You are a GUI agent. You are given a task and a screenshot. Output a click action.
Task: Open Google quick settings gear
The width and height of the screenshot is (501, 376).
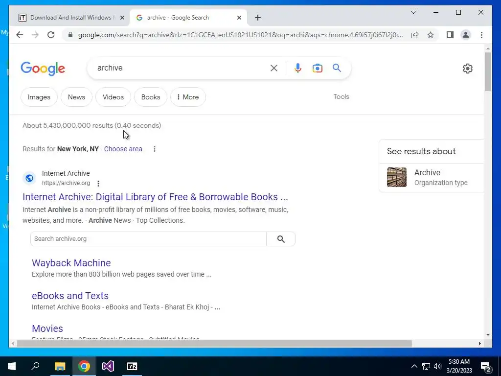click(x=467, y=69)
